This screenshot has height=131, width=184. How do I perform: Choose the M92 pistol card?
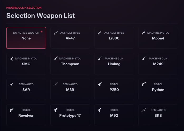(x=114, y=115)
